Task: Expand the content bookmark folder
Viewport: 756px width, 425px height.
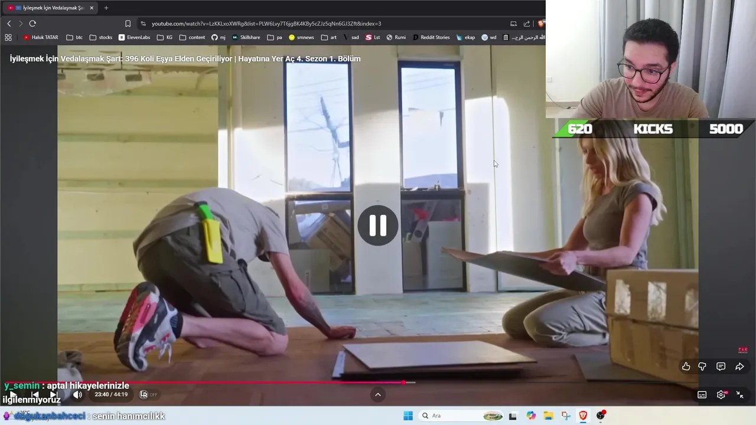Action: tap(192, 37)
